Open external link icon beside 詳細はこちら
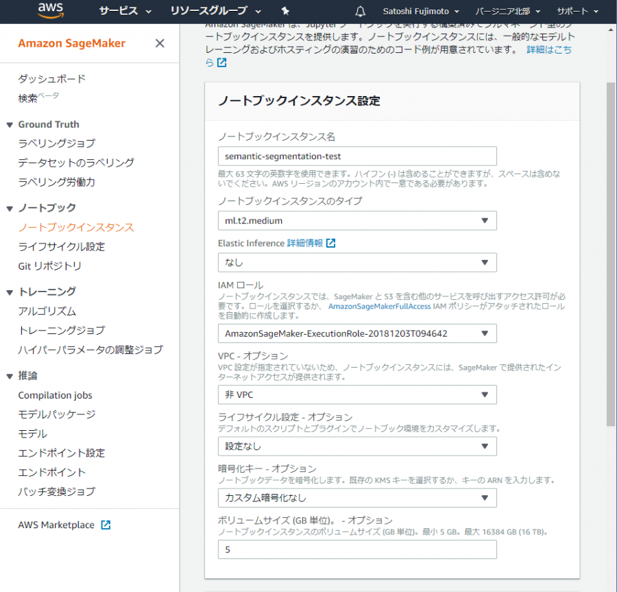The image size is (617, 592). click(222, 62)
